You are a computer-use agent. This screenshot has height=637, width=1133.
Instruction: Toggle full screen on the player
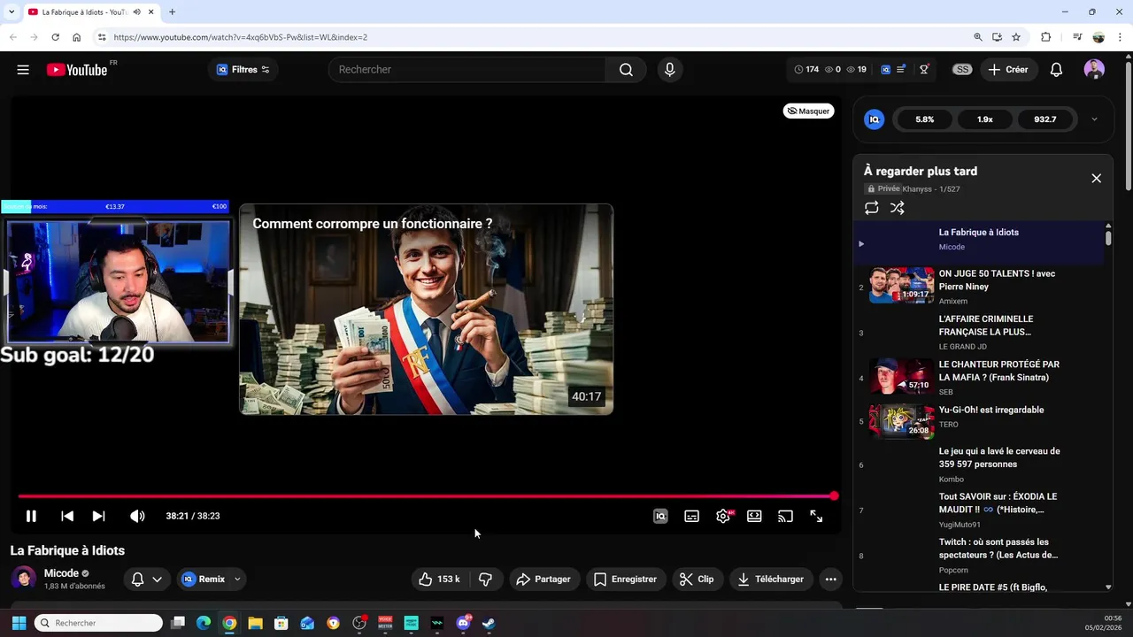816,516
